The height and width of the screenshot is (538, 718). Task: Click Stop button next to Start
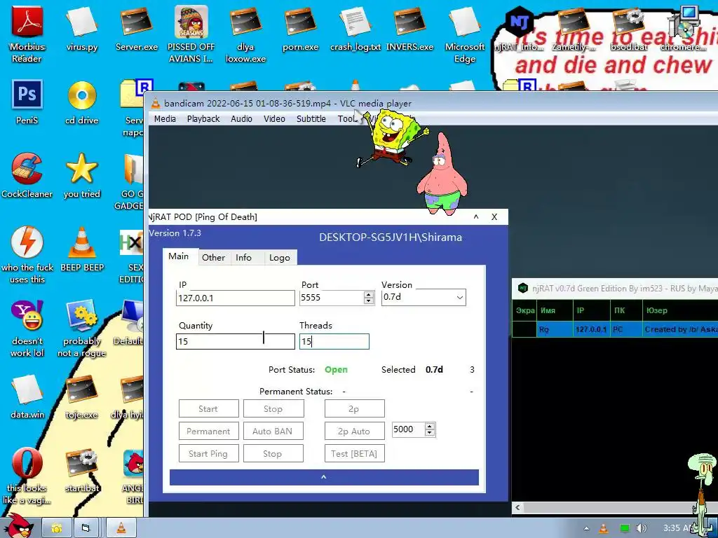coord(273,408)
